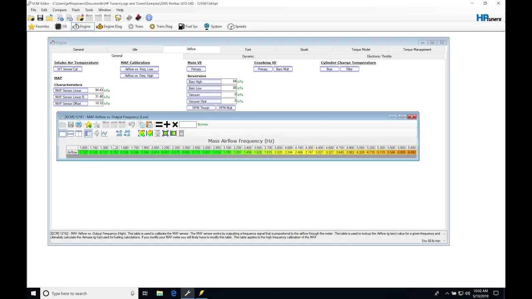Select the Dynamic airflow sub-tab
Viewport: 532px width, 299px height.
tap(248, 56)
